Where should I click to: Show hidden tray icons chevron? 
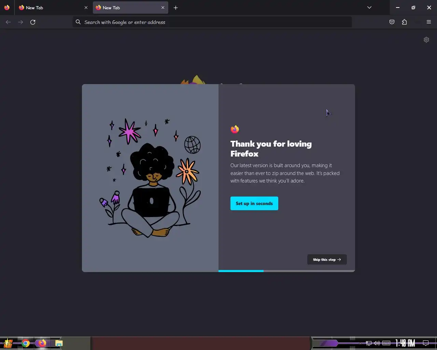360,343
